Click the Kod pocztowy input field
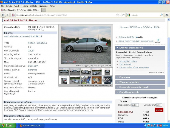The width and height of the screenshot is (170, 128). point(135,105)
